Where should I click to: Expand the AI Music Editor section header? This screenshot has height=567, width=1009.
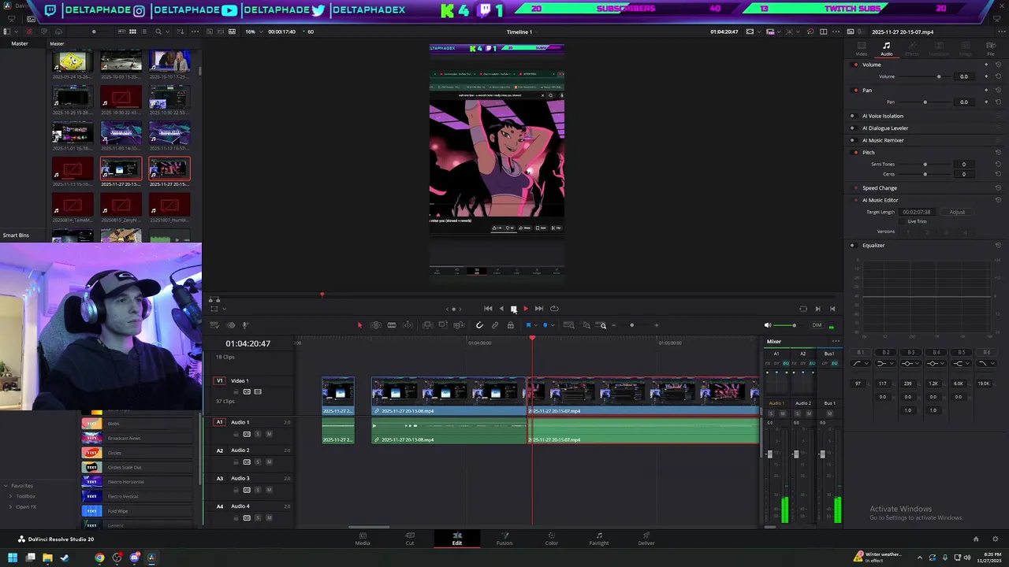(880, 200)
